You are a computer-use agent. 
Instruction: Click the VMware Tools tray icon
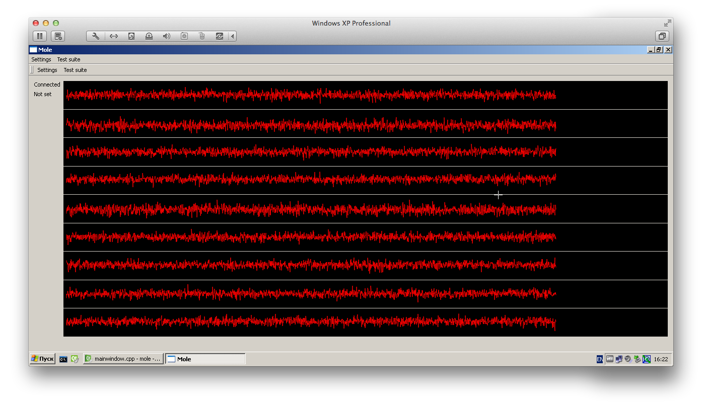pos(610,359)
